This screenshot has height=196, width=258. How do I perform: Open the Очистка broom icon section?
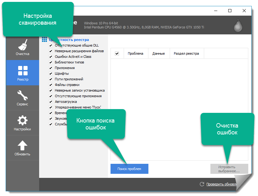coord(23,45)
